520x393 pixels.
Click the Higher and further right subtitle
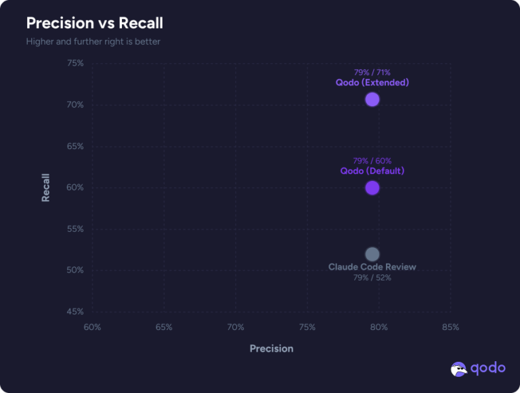pyautogui.click(x=93, y=41)
